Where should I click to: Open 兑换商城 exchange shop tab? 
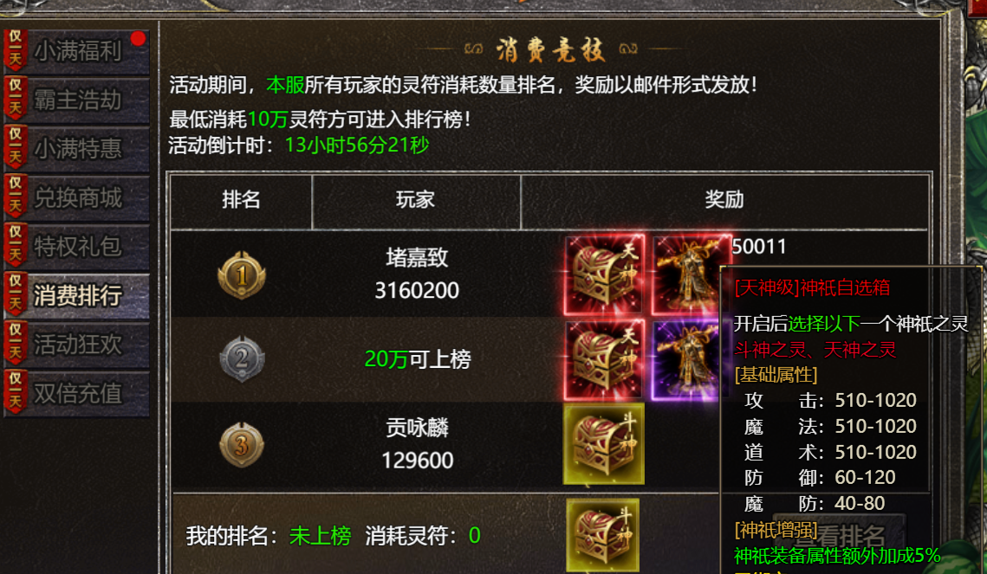pos(77,198)
